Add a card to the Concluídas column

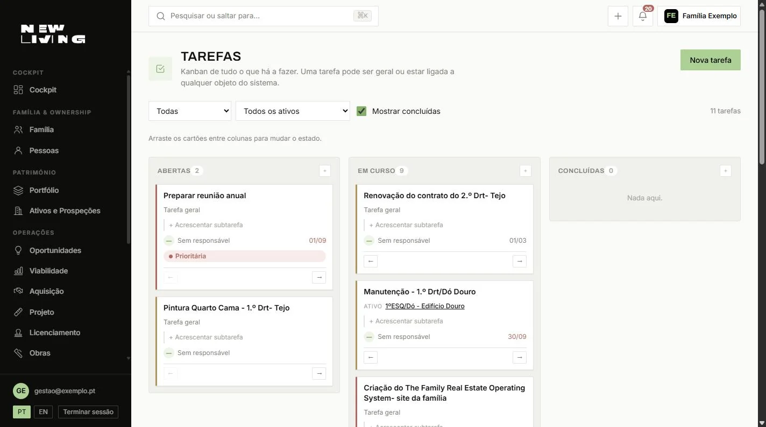(x=726, y=171)
